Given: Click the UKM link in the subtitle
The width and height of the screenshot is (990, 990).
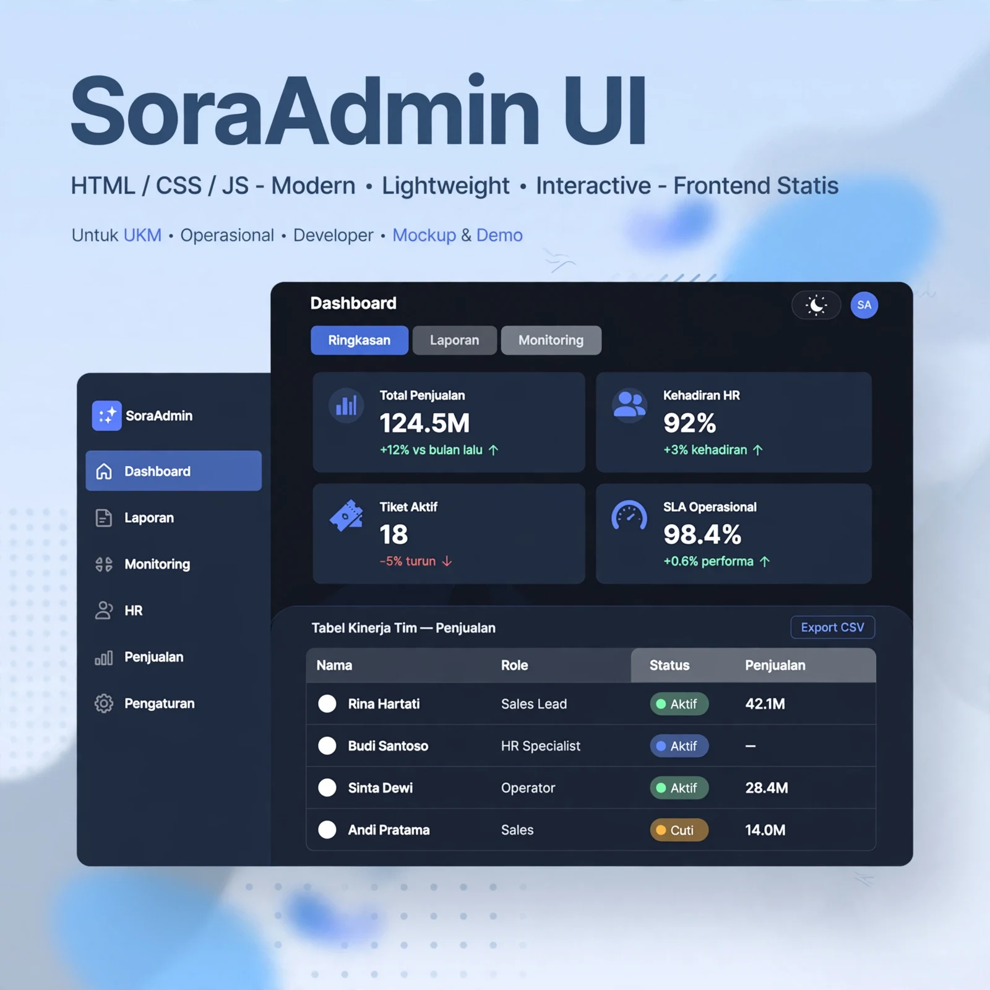Looking at the screenshot, I should click(142, 235).
